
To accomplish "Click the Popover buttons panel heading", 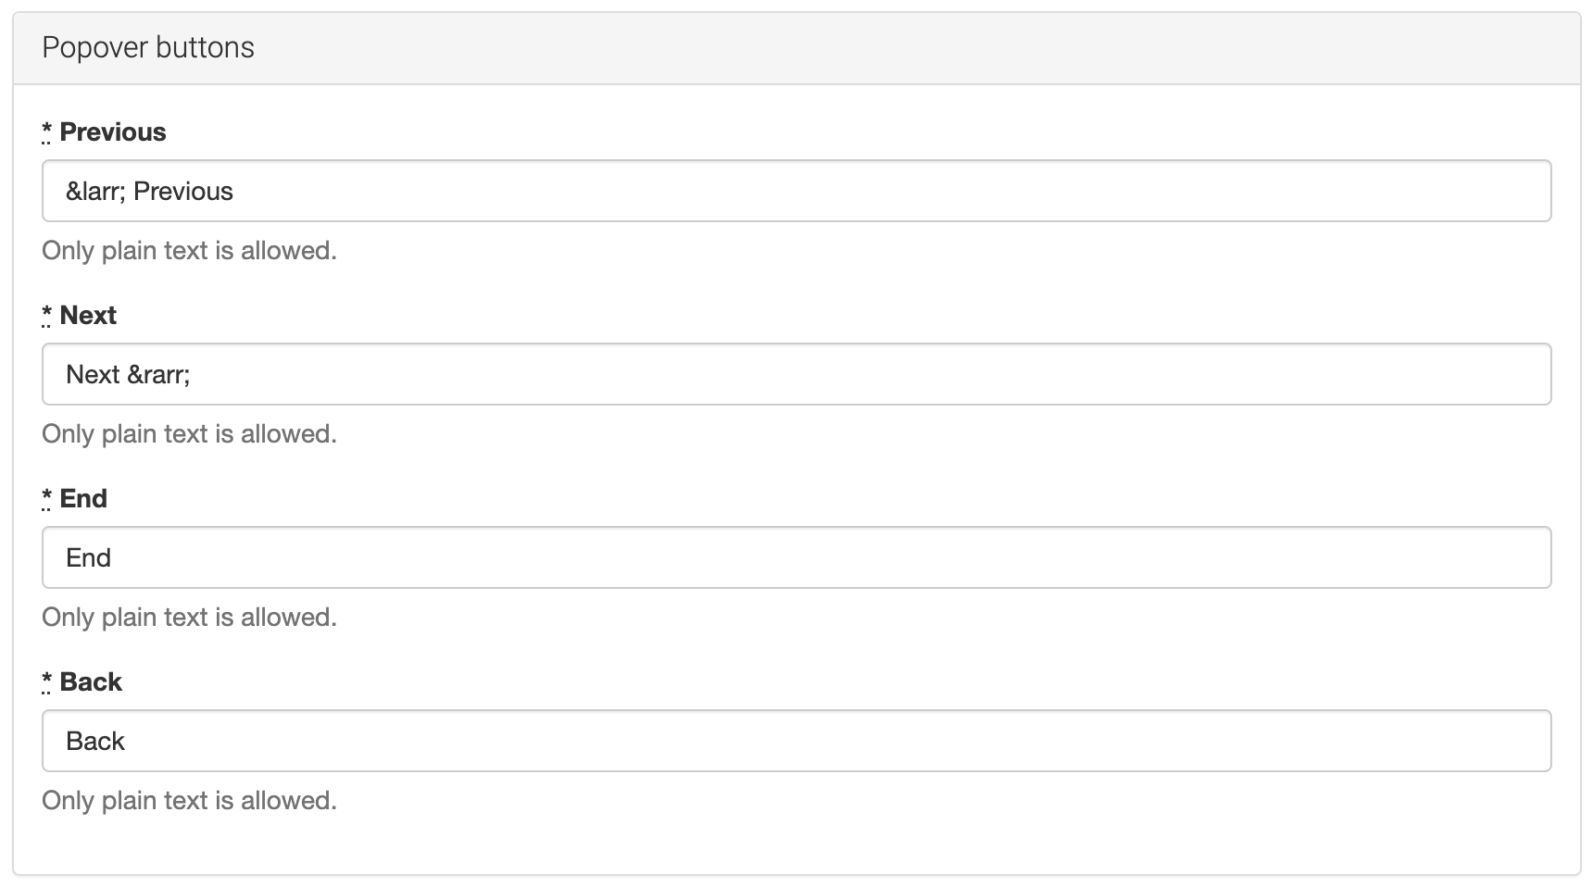I will click(x=148, y=48).
